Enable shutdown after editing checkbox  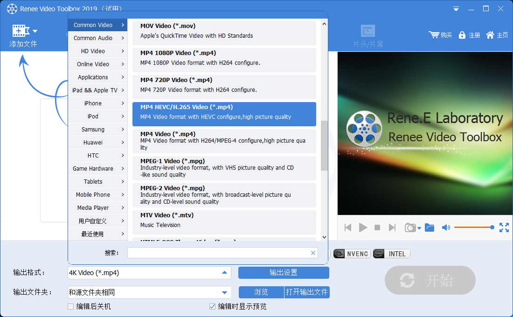point(71,307)
